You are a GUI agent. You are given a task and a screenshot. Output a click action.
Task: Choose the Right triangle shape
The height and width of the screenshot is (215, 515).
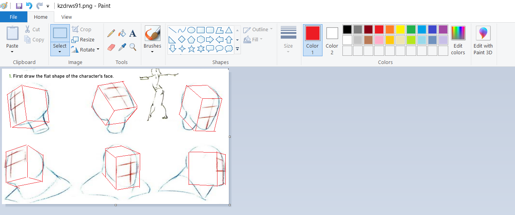pos(172,39)
